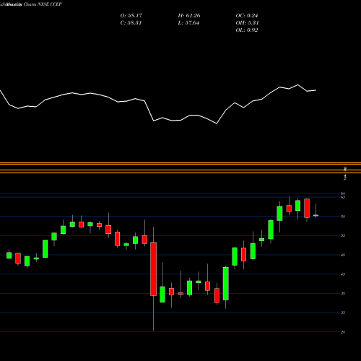
Task: Select the open value 'O: 58.17'
Action: pos(131,16)
